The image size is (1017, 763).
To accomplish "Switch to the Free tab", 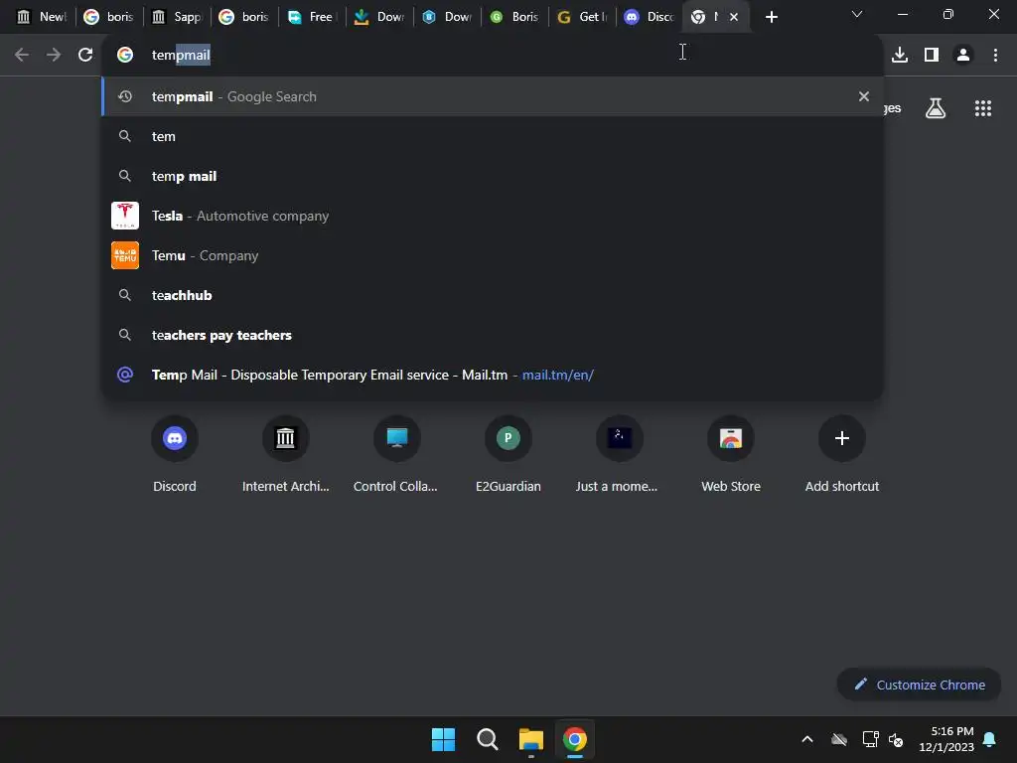I will coord(311,17).
